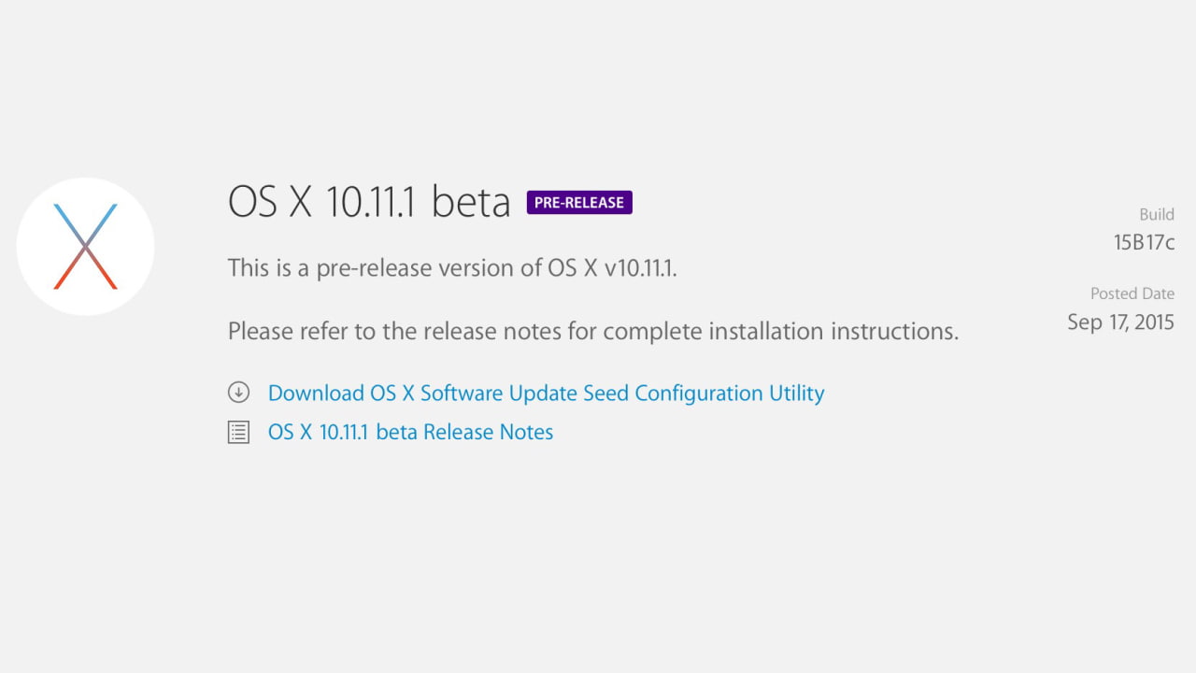Screen dimensions: 1196x673
Task: Click the "Build" label
Action: 1157,214
